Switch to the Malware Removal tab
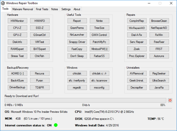This screenshot has height=131, width=177. coord(23,9)
